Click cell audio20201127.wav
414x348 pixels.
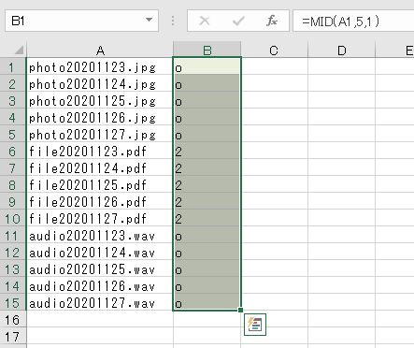click(100, 303)
